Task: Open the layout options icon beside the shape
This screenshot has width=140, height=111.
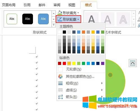Action: click(133, 63)
